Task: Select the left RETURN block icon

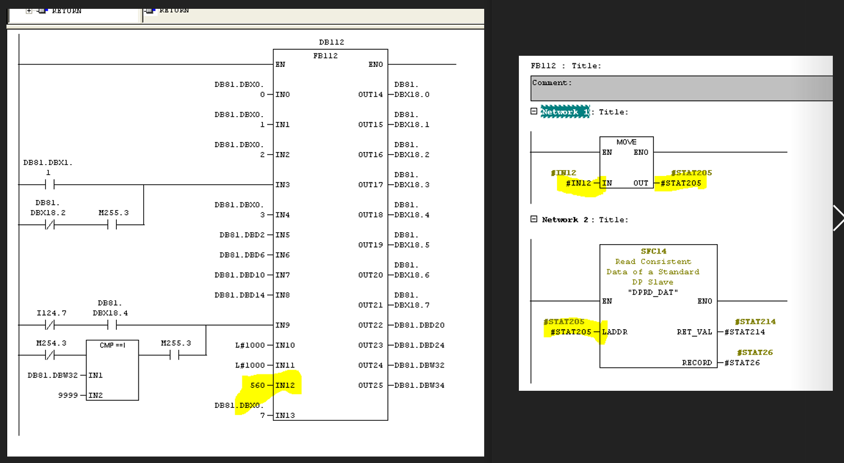Action: [x=42, y=11]
